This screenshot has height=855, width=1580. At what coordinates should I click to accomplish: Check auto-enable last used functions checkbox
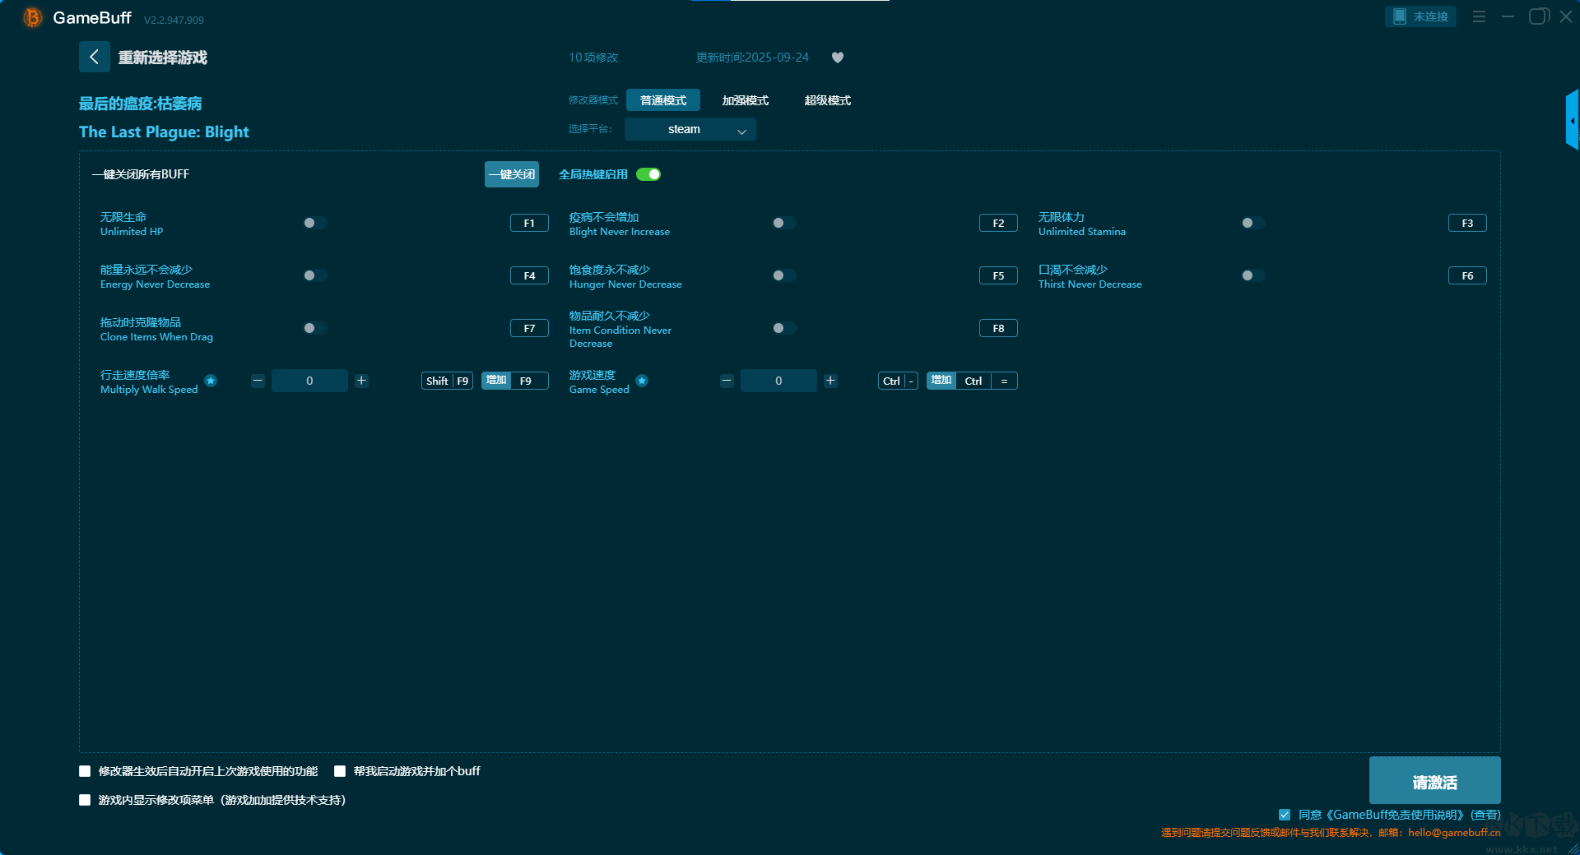click(85, 771)
